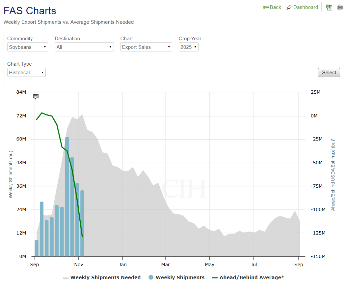Click the first blue bar in early September
Viewport: 348px width, 287px height.
tap(37, 248)
